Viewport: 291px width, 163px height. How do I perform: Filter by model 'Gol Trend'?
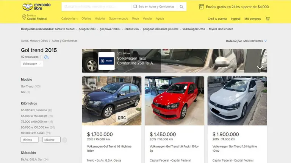[x=27, y=86]
